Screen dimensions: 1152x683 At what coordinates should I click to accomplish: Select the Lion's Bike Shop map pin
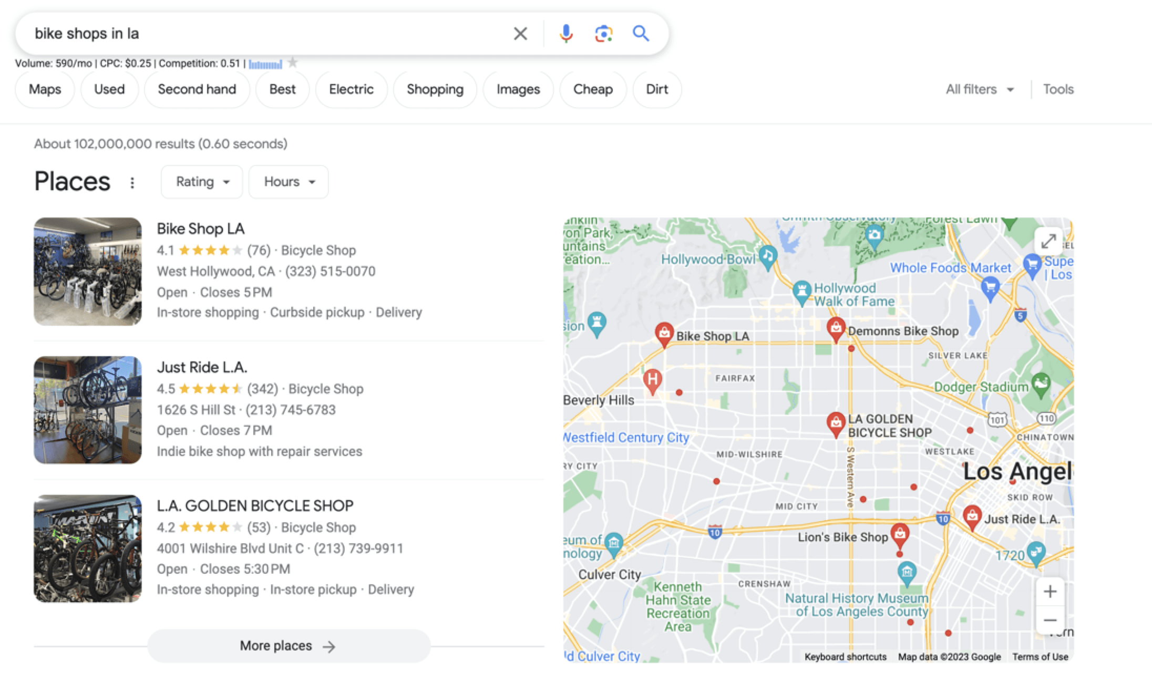pyautogui.click(x=900, y=535)
